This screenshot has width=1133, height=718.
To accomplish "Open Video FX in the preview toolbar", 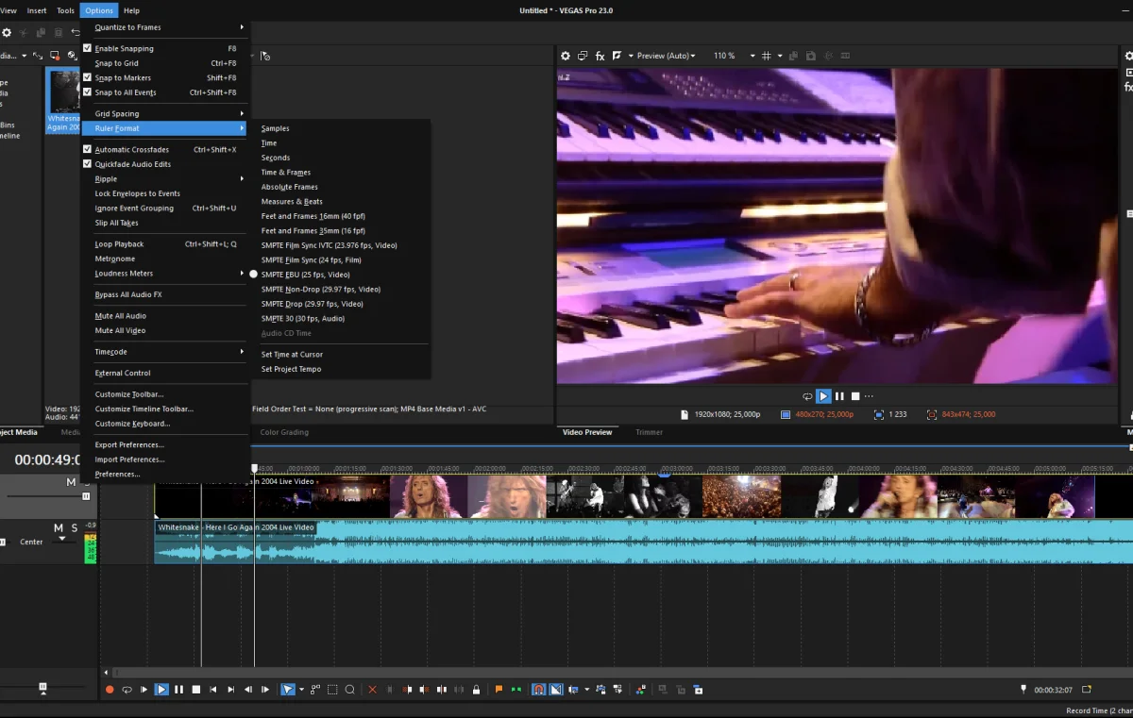I will [x=600, y=56].
